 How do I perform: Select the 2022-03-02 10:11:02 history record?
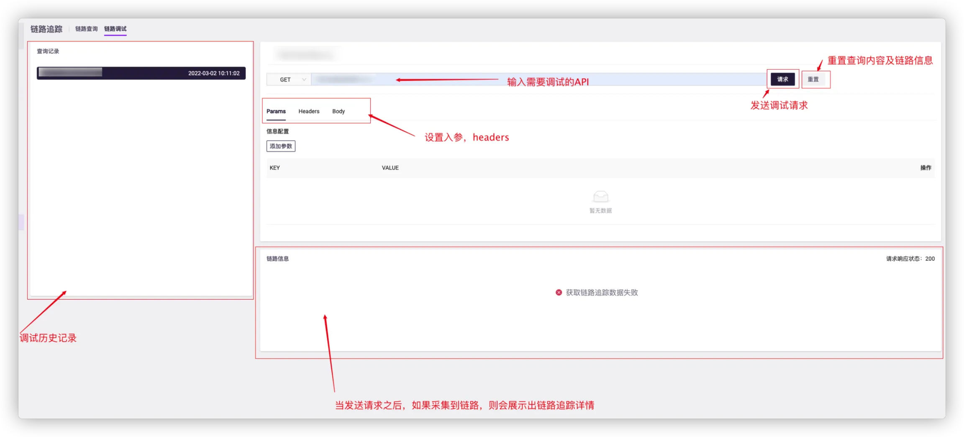click(141, 73)
